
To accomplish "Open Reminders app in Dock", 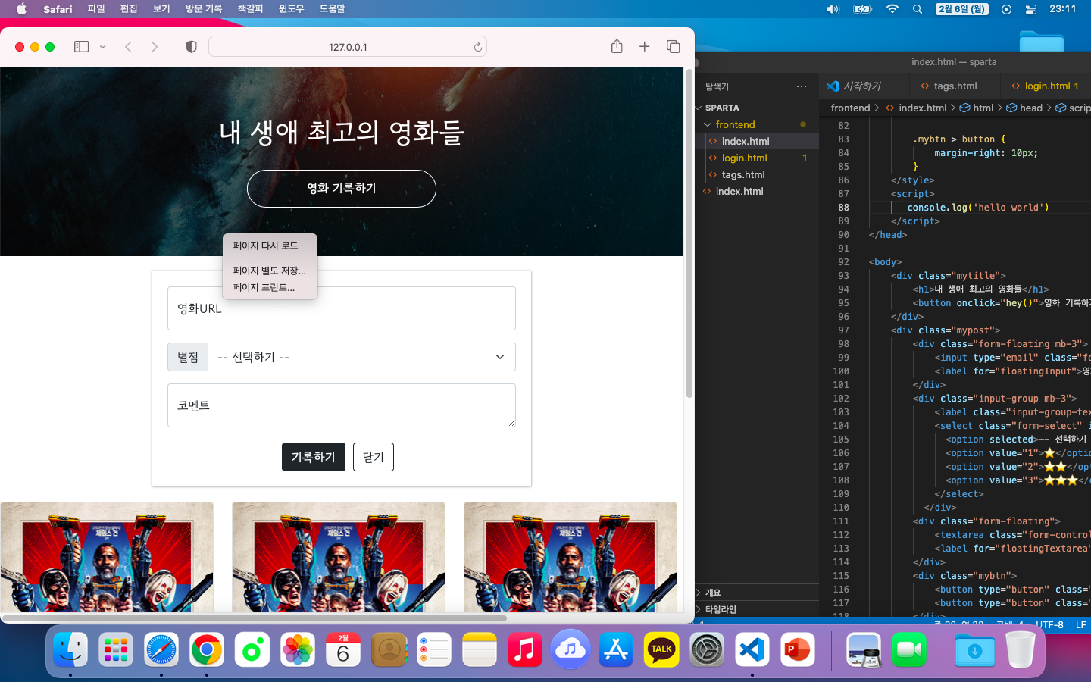I will (x=434, y=649).
